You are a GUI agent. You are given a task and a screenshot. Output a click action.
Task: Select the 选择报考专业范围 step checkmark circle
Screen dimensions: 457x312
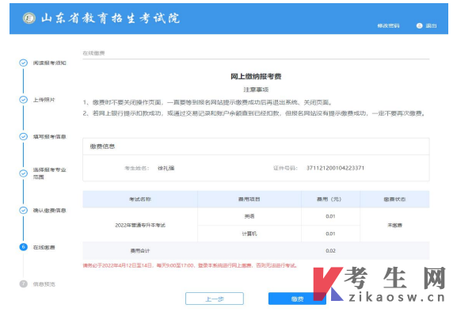[23, 173]
